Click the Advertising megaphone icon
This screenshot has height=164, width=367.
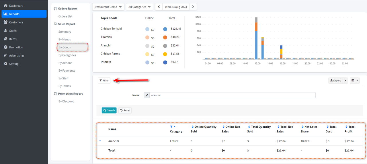click(6, 56)
